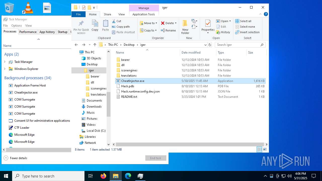Go back using Explorer back arrow
Viewport: 322px width, 181px height.
point(76,45)
